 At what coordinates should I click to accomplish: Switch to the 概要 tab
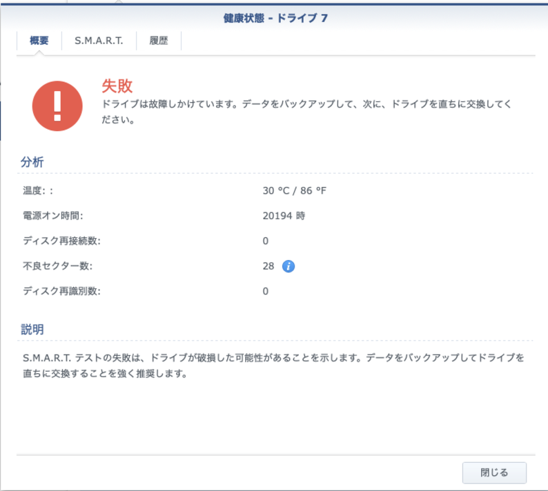click(39, 41)
